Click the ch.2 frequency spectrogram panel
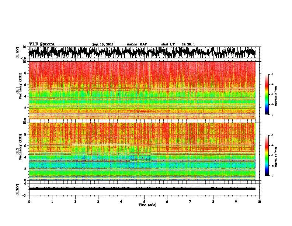Viewport: 292px width, 226px height. coord(142,151)
